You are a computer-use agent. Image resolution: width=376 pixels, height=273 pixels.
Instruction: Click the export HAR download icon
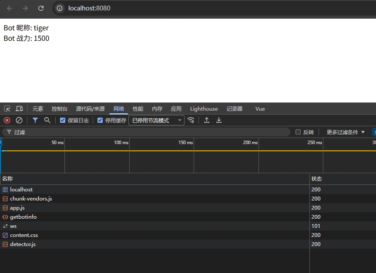click(219, 120)
